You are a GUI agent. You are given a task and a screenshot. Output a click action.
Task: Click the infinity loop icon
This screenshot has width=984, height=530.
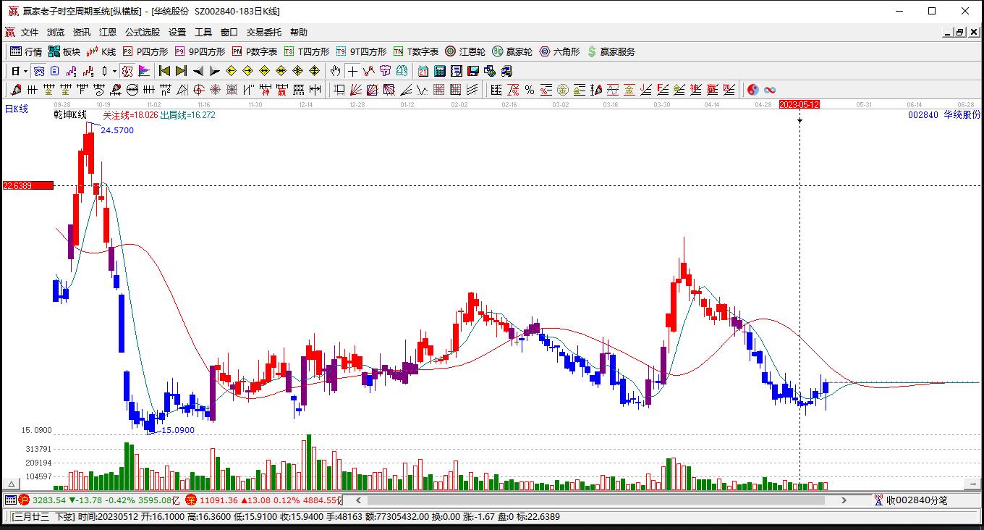click(770, 90)
